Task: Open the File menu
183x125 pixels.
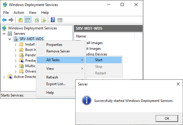Action: (6, 13)
